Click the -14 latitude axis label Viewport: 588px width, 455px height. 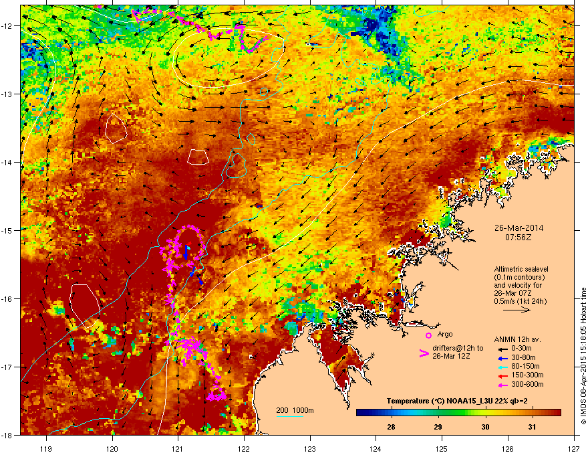point(7,162)
